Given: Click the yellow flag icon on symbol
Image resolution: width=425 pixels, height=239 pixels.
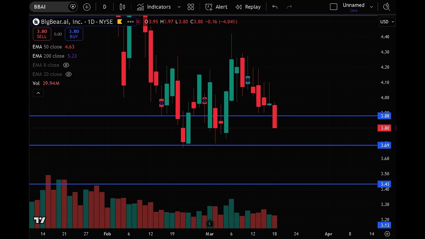Looking at the screenshot, I should [120, 22].
